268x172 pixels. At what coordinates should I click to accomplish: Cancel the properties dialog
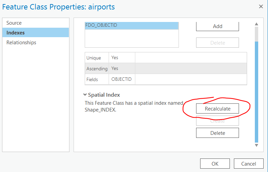(x=248, y=164)
